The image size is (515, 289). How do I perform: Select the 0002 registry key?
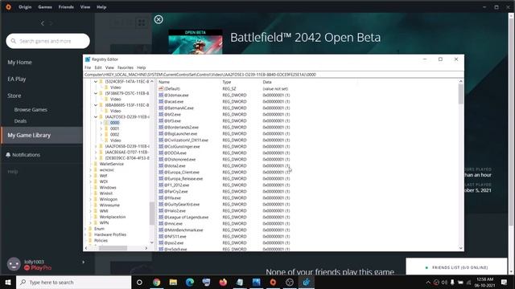(x=114, y=134)
